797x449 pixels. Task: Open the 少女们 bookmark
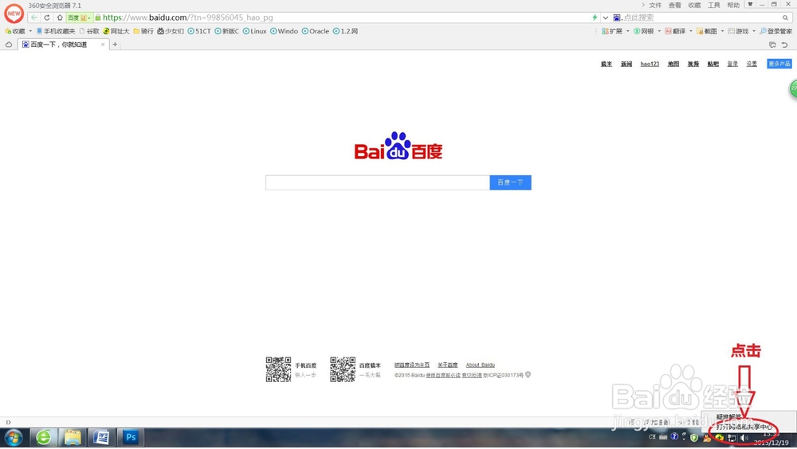171,31
